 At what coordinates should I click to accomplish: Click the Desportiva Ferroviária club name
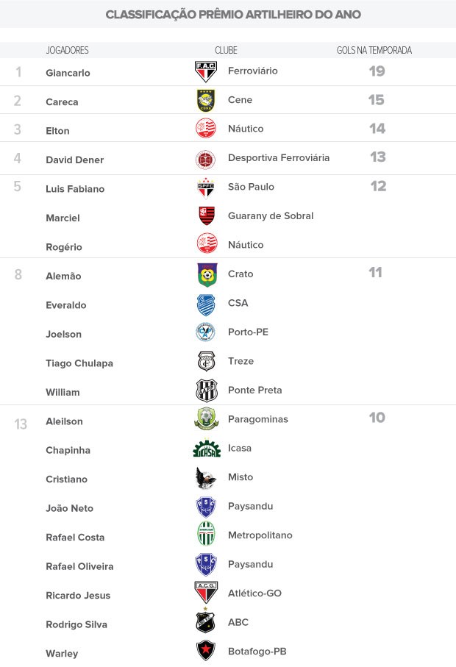point(279,158)
